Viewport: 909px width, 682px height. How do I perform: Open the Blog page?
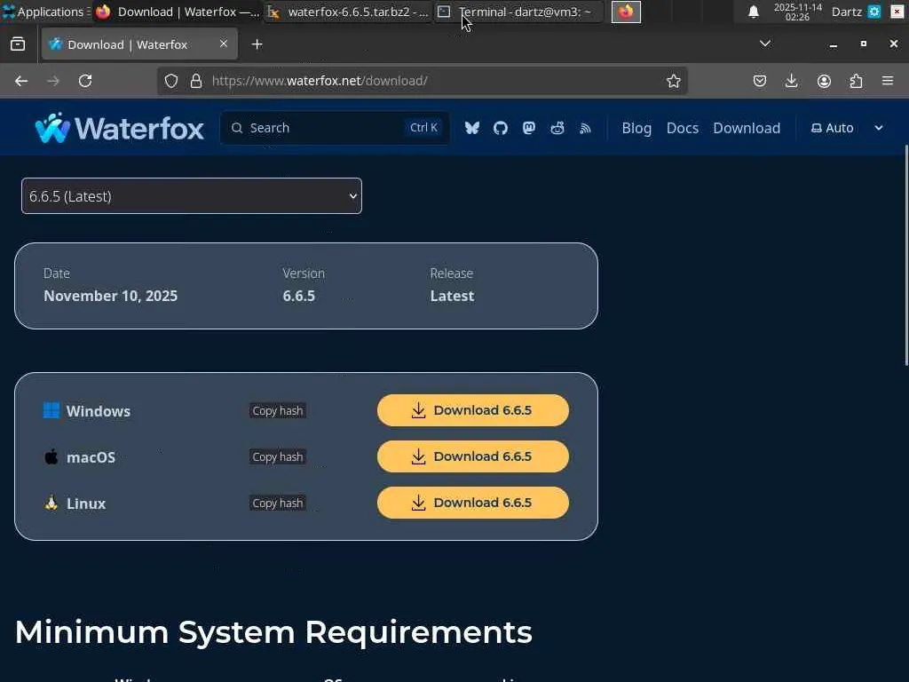coord(636,128)
